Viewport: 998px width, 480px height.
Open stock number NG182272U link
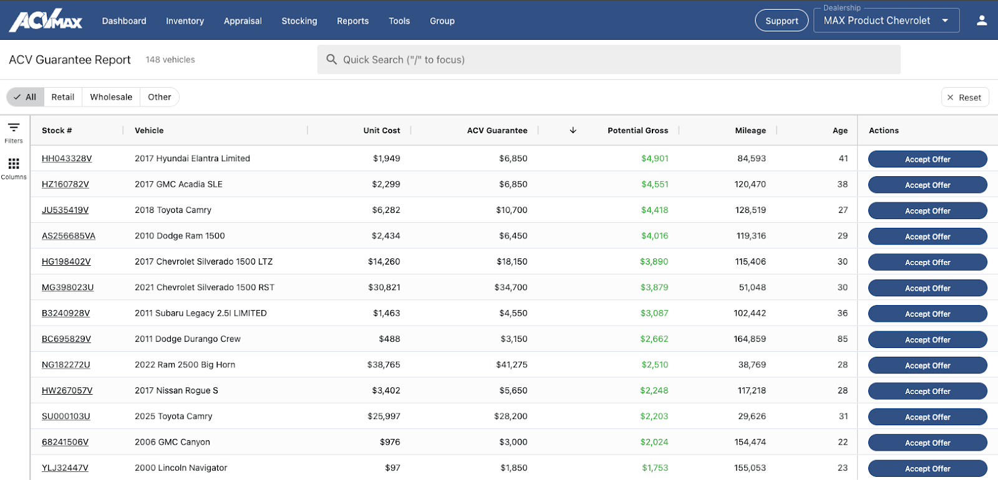(x=65, y=365)
